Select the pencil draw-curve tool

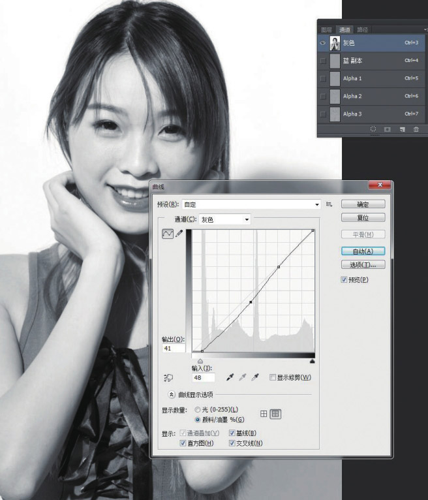pyautogui.click(x=179, y=234)
